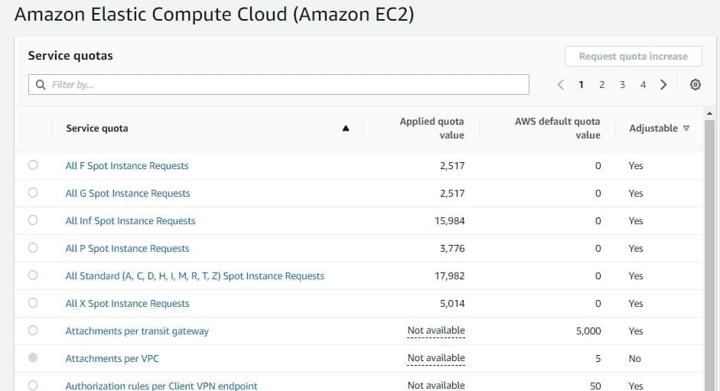Switch to page 3 of quotas
720x391 pixels.
tap(622, 84)
